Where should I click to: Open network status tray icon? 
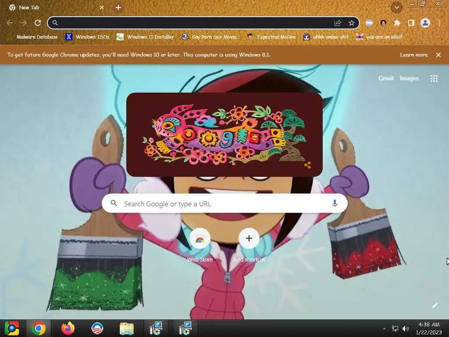pyautogui.click(x=395, y=329)
